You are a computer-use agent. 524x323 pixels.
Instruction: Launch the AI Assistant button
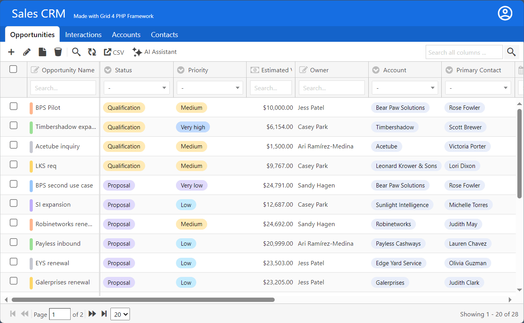click(155, 52)
